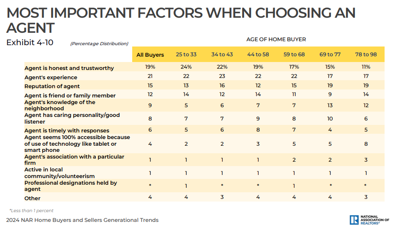The image size is (401, 225).
Task: Select the 25 to 33 age header
Action: (x=186, y=54)
